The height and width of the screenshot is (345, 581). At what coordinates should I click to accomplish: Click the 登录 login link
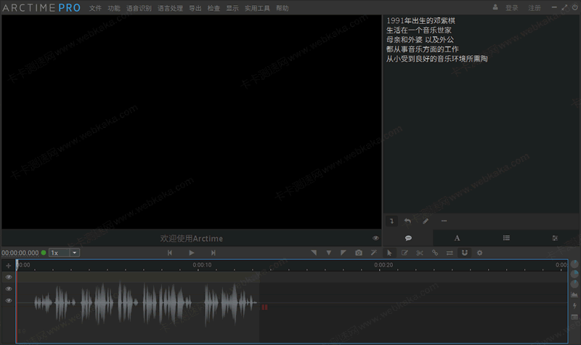512,8
